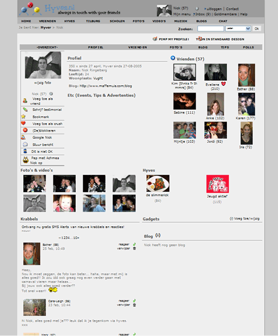Switch to the Vrienden profile tab
The image size is (278, 336).
137,47
